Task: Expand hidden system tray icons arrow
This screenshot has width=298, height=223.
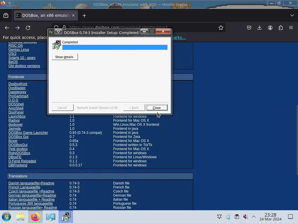Action: [x=254, y=216]
